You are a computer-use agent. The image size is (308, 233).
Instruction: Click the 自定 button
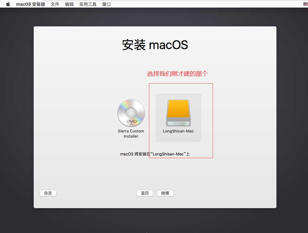[x=48, y=193]
